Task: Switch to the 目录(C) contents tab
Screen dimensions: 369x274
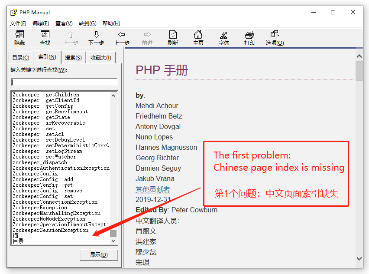Action: coord(21,58)
